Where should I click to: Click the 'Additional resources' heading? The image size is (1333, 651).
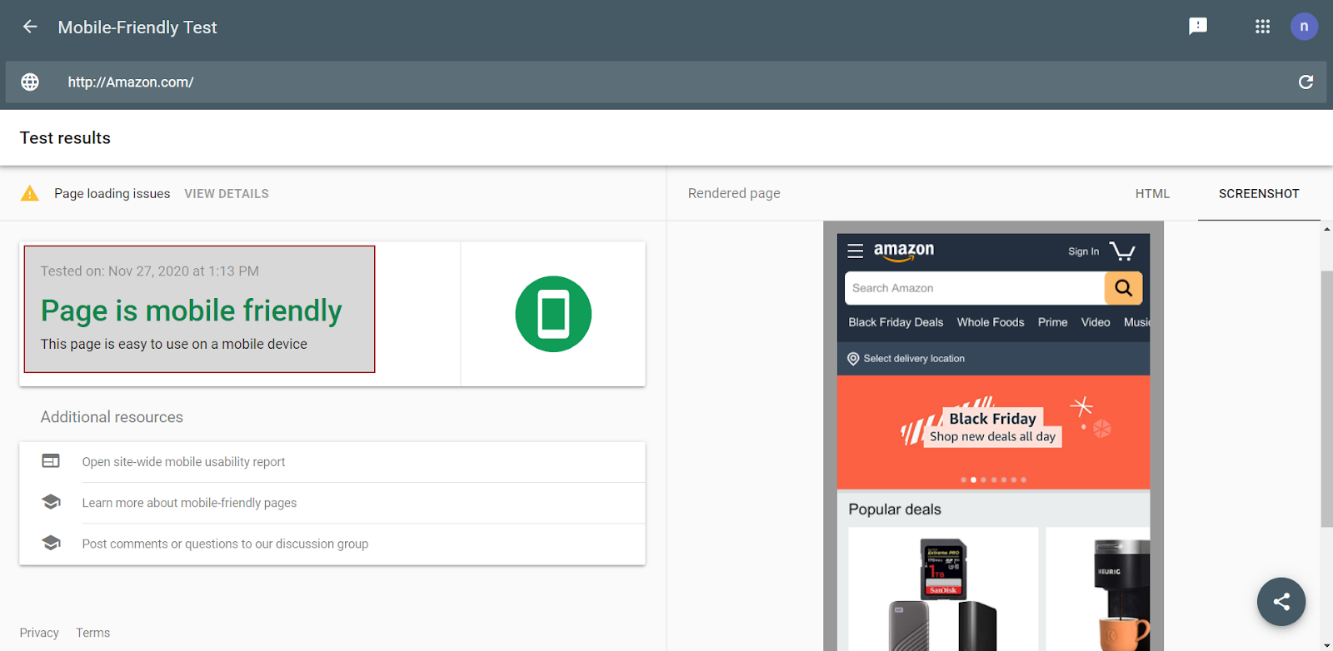[112, 417]
